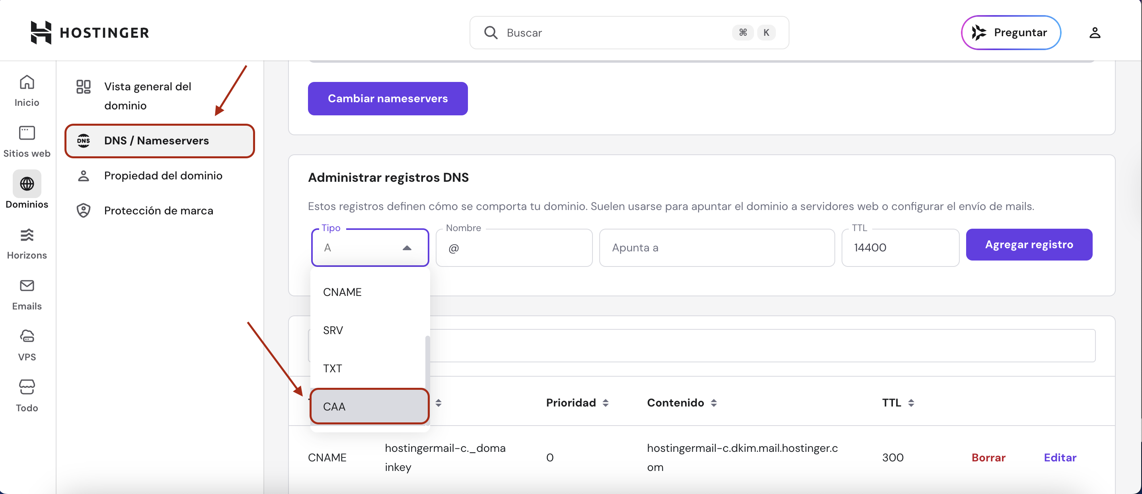Click Agregar registro button

[x=1029, y=245]
